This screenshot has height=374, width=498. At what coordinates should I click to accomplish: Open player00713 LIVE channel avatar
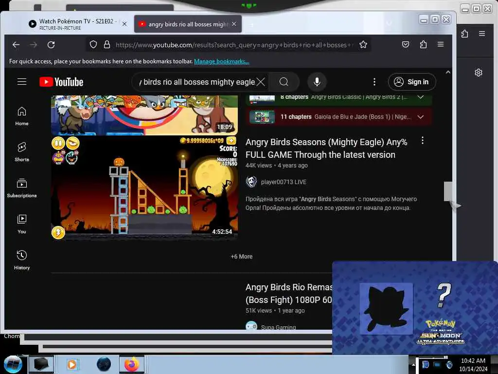(251, 182)
